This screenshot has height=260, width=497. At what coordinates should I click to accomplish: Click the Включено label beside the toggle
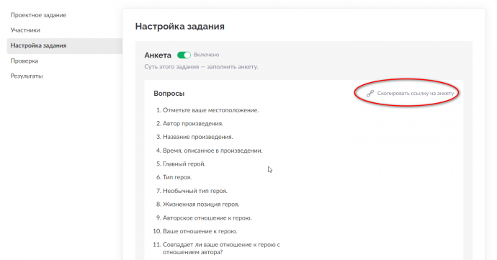click(x=206, y=55)
